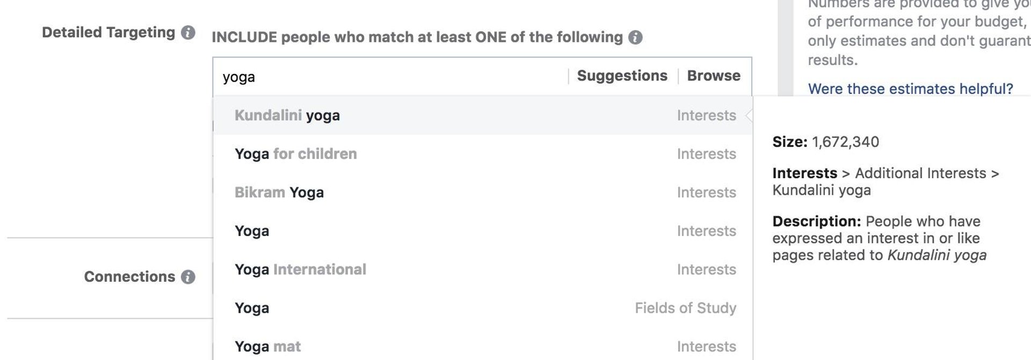Click info icon next to Connections

(188, 277)
